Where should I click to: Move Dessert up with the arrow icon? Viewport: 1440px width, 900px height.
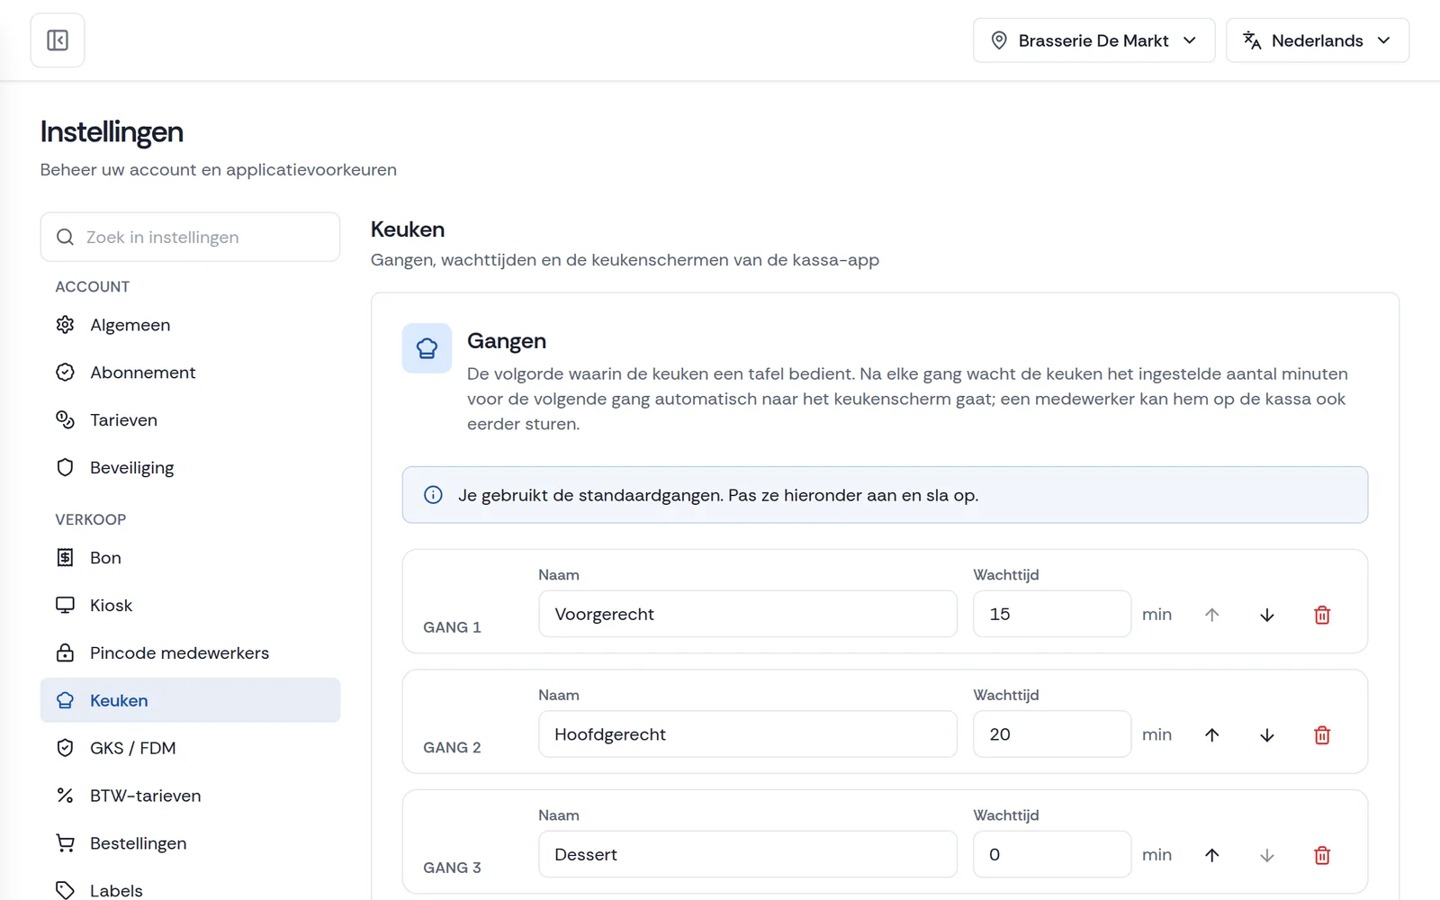(1212, 855)
